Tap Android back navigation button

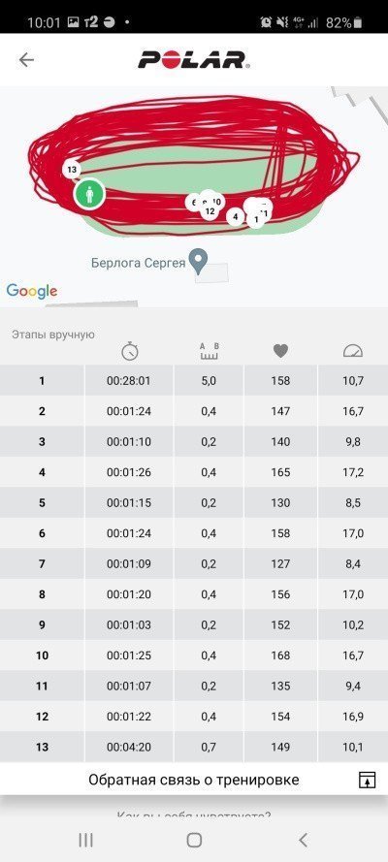[x=303, y=840]
